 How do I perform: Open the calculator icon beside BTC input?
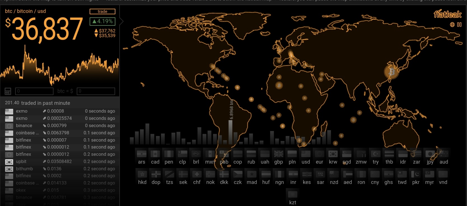click(x=8, y=91)
